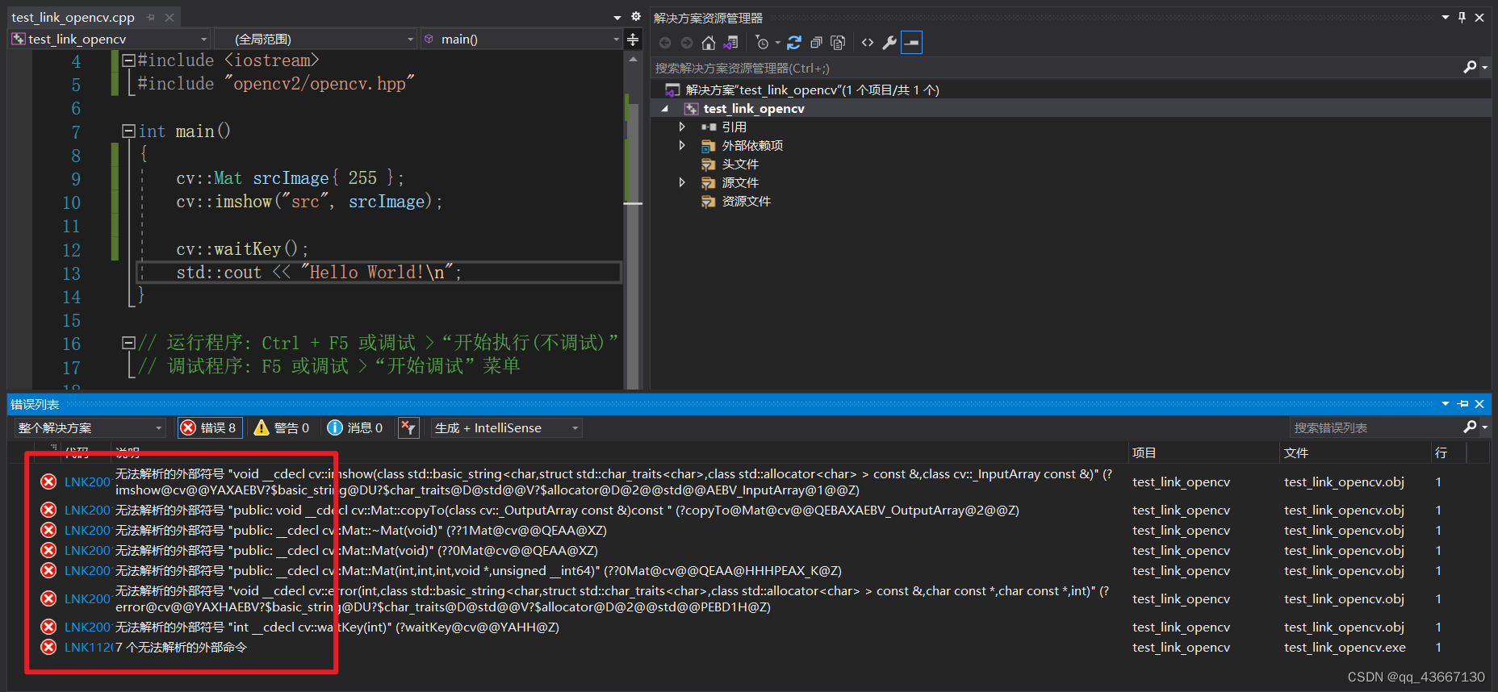The height and width of the screenshot is (692, 1498).
Task: Click the red error icon on LNK1120 row
Action: click(x=48, y=647)
